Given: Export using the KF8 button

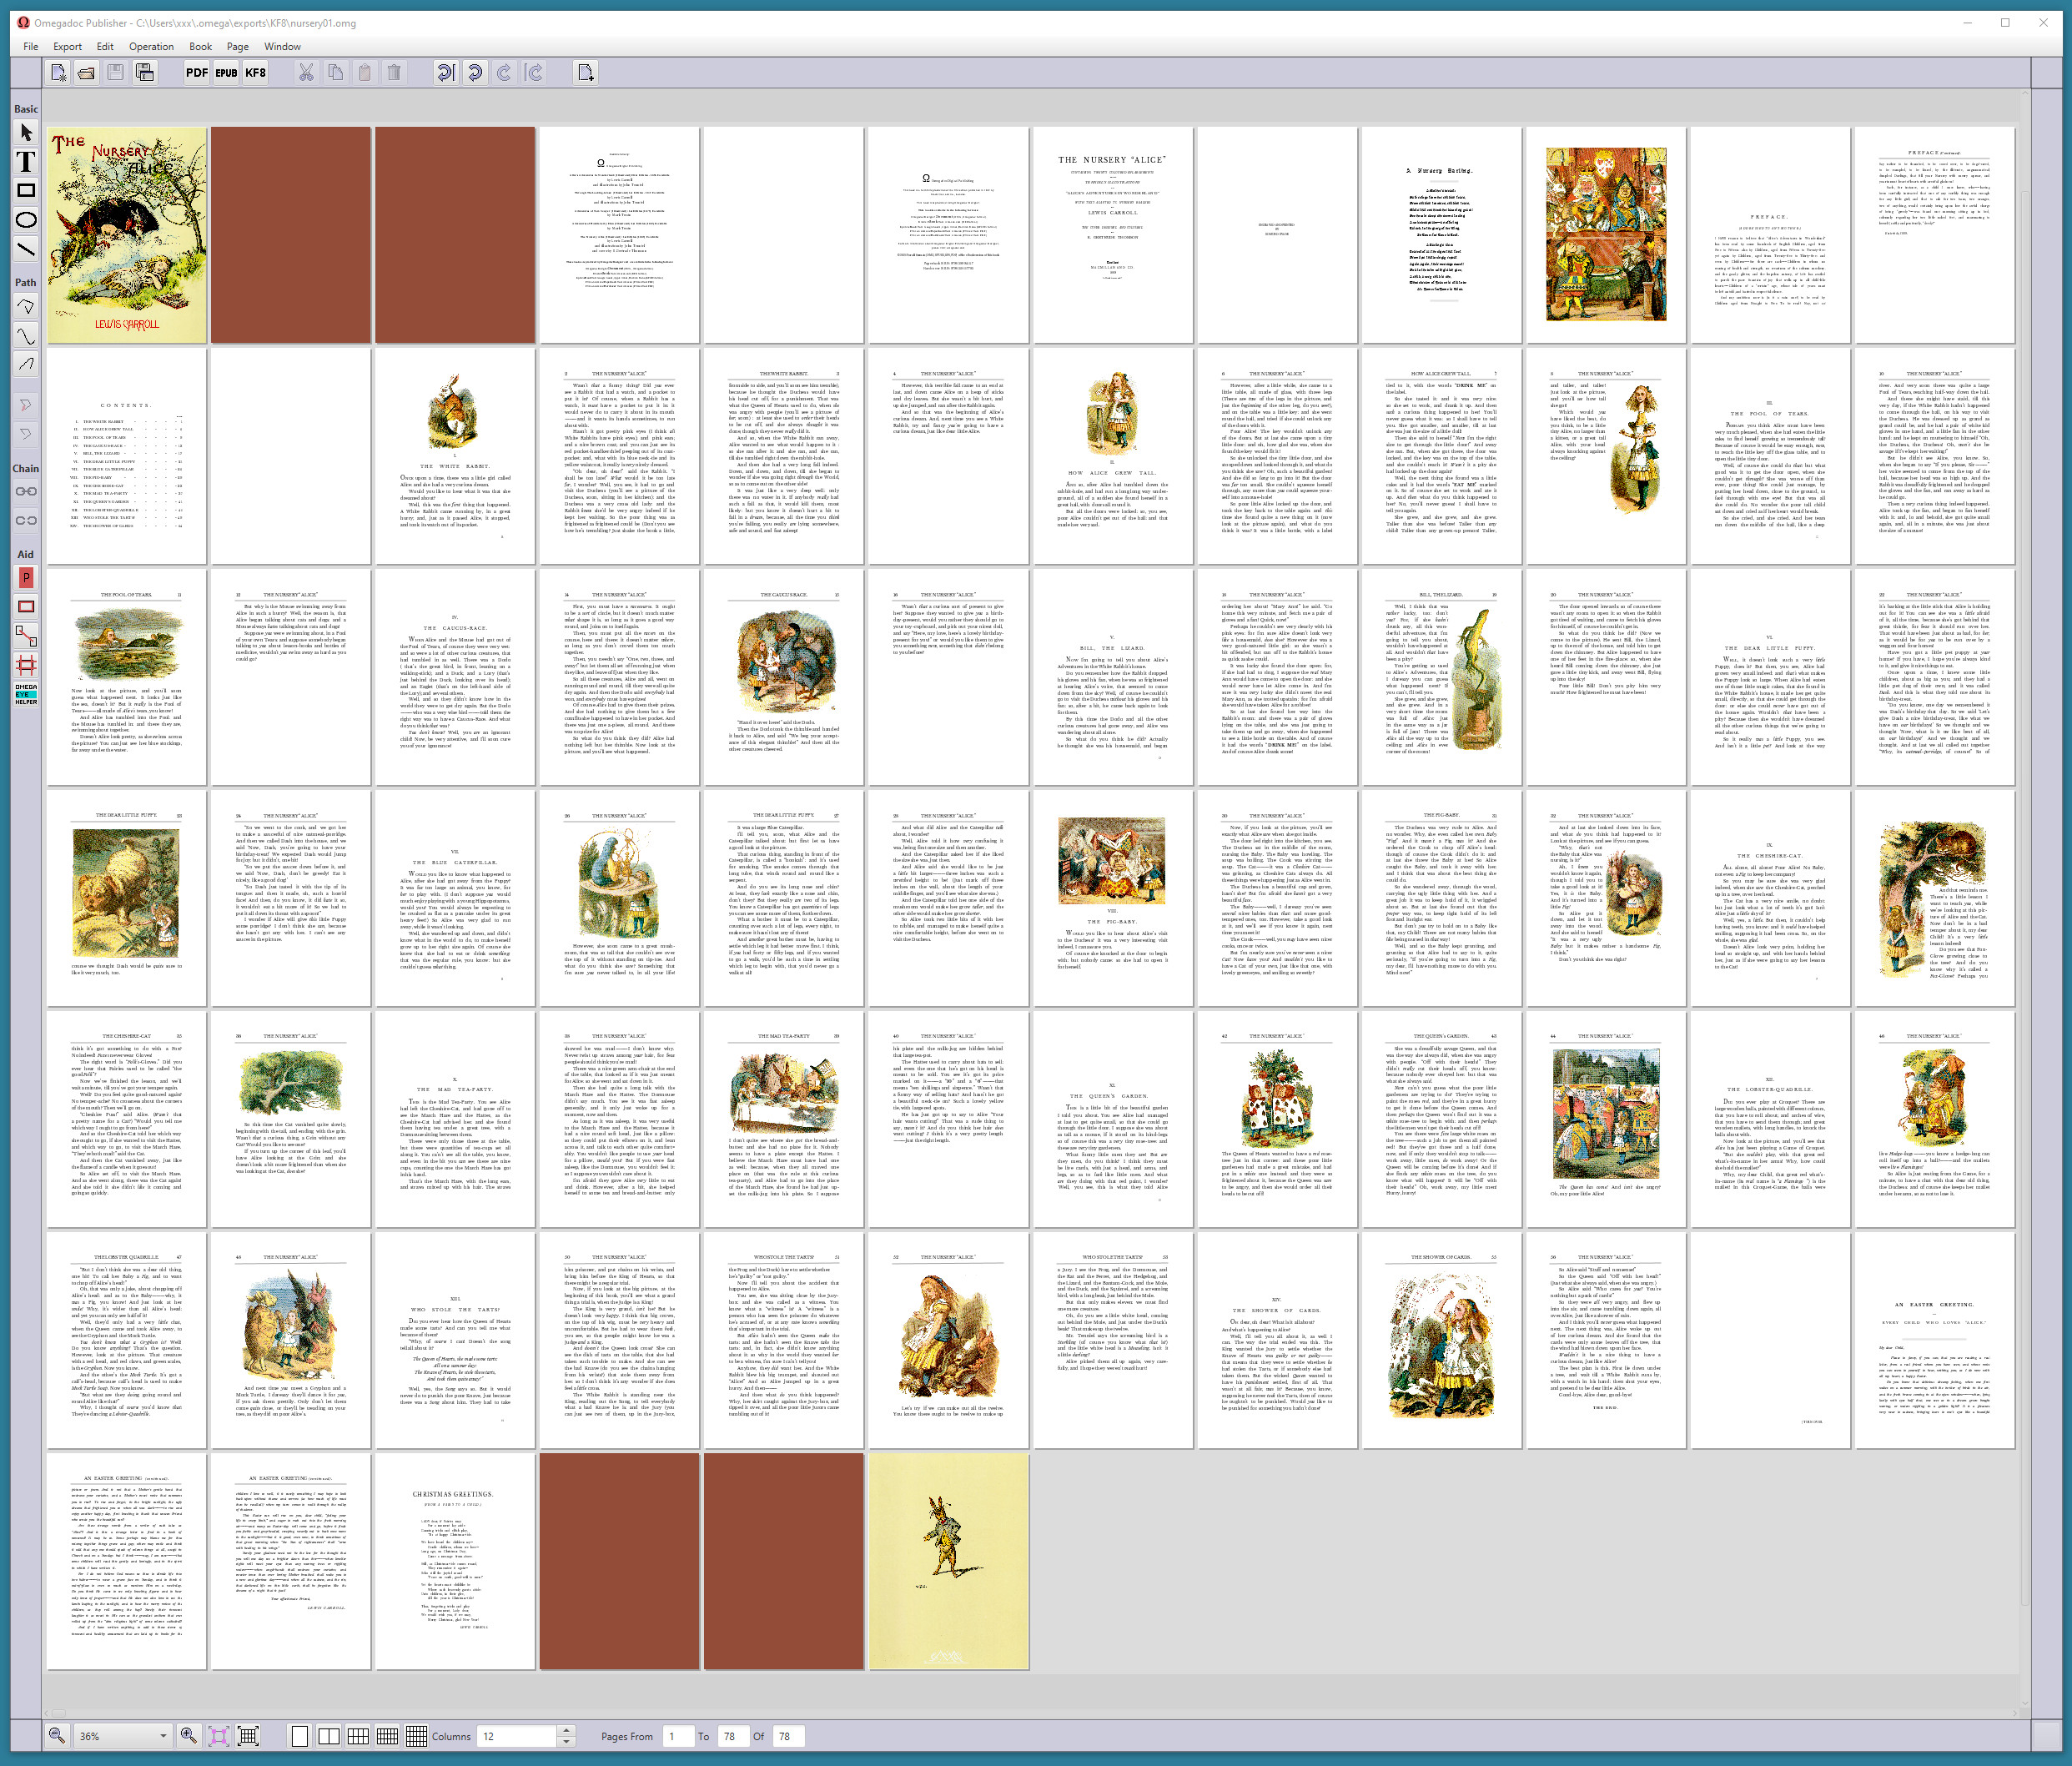Looking at the screenshot, I should tap(255, 72).
